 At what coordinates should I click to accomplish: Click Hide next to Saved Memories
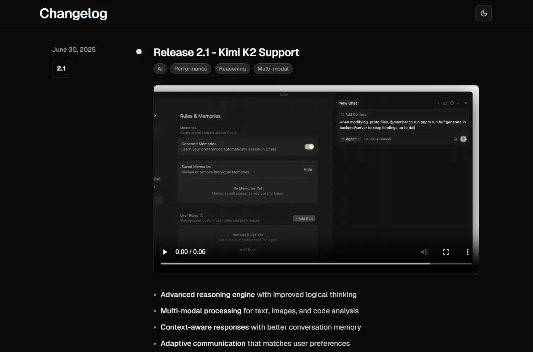pos(308,169)
